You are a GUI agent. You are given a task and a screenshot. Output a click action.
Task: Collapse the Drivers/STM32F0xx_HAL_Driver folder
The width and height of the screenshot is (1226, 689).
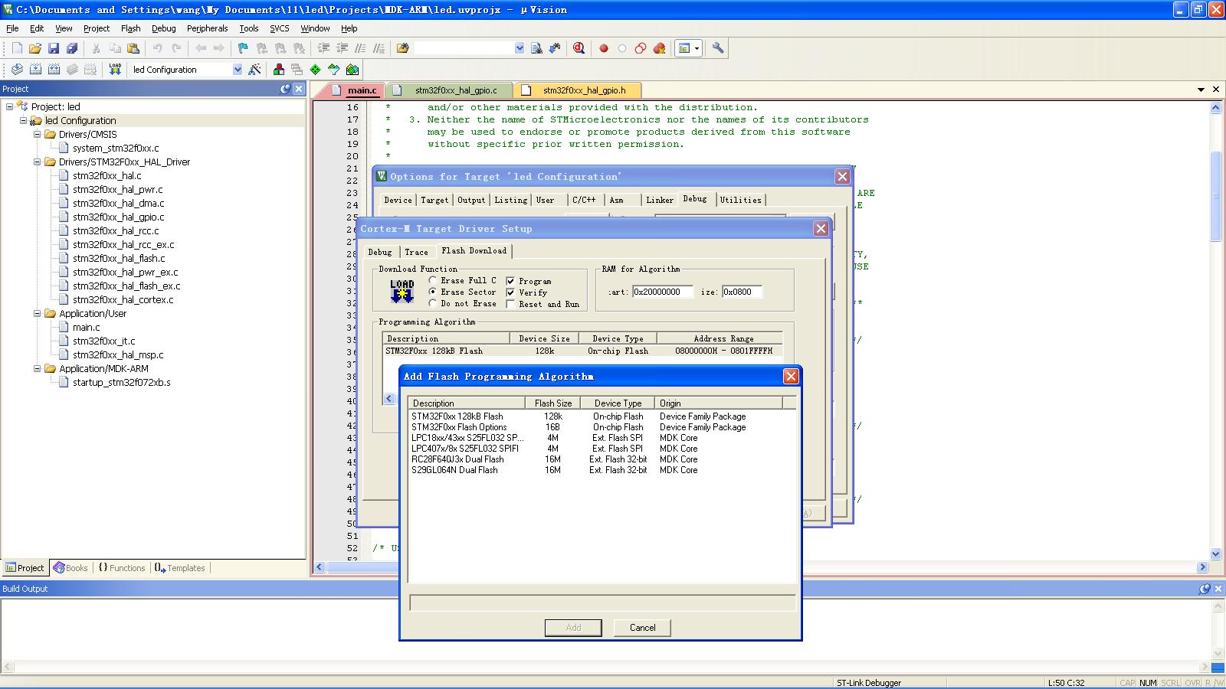37,162
